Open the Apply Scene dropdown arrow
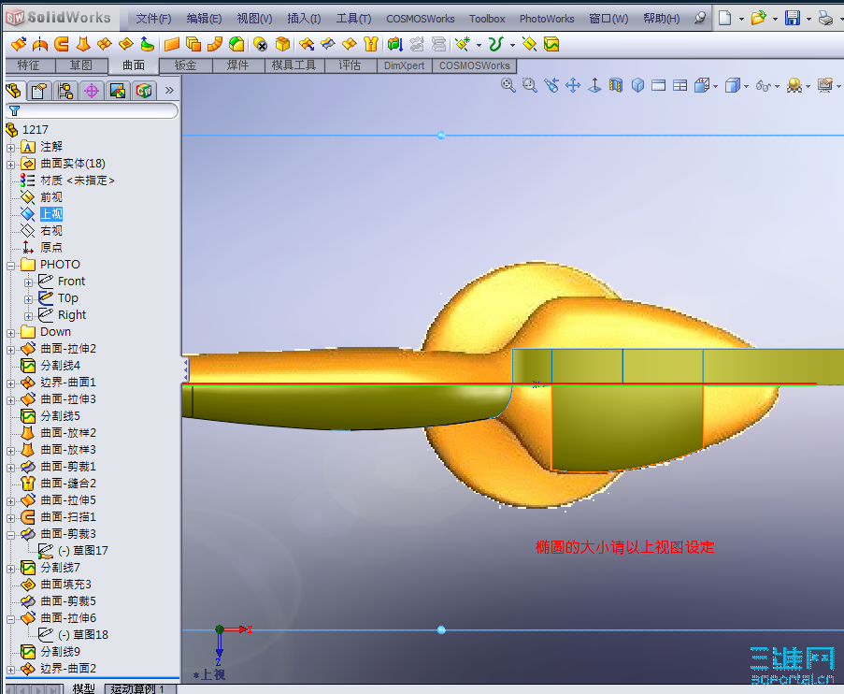Screen dimensions: 844x694 [808, 86]
